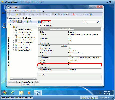Viewport: 115px width, 100px height.
Task: Open the To Do bottom tab
Action: coord(37,82)
